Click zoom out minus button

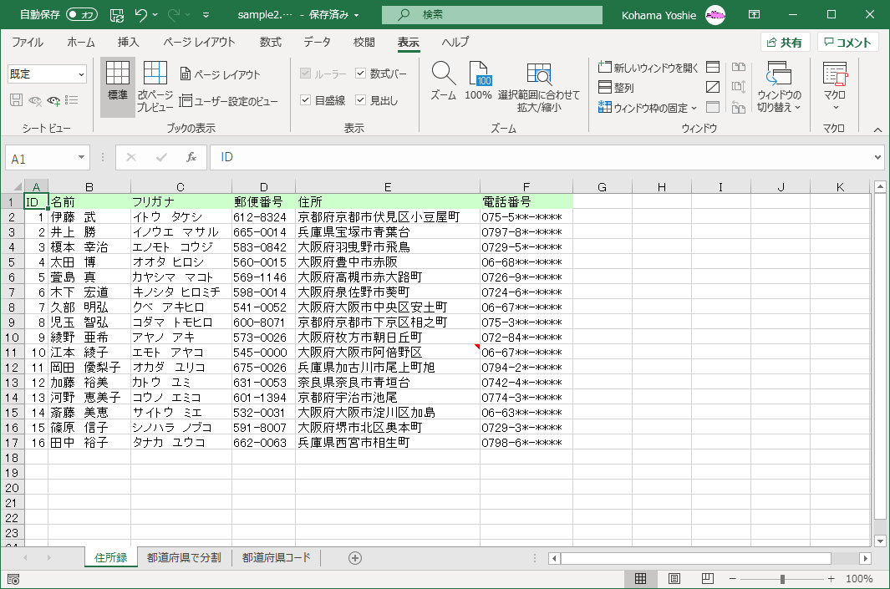[733, 579]
